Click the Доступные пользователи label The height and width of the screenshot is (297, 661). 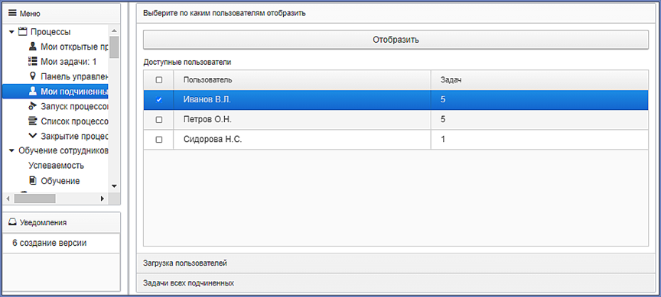pos(187,63)
